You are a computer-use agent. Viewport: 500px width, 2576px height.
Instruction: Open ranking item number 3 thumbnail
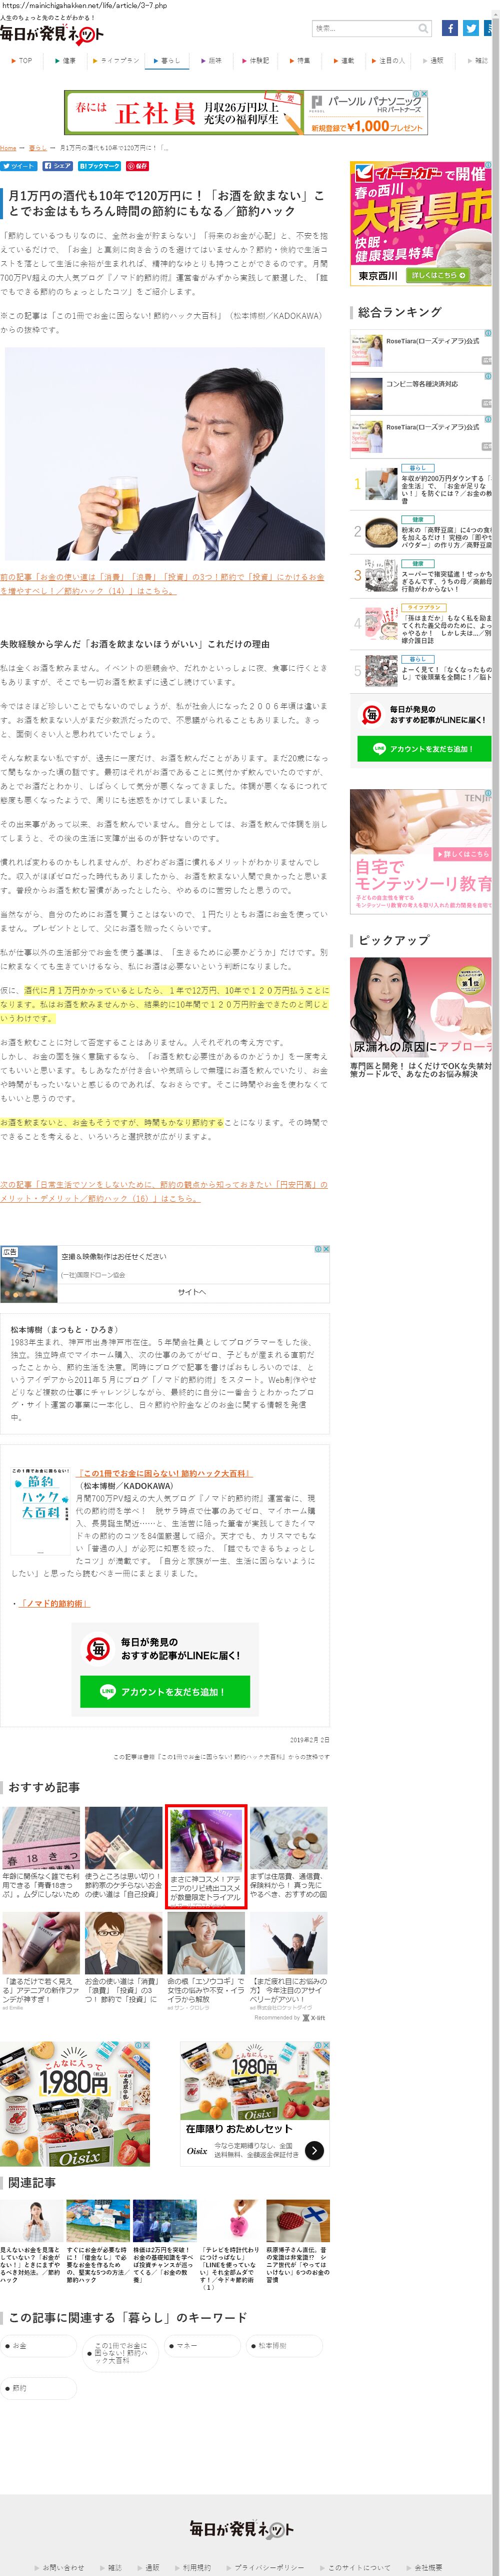pyautogui.click(x=381, y=576)
